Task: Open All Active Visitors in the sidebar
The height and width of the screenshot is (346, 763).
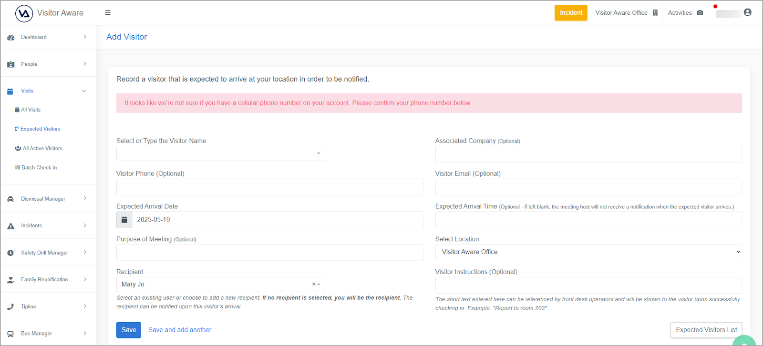Action: point(39,149)
